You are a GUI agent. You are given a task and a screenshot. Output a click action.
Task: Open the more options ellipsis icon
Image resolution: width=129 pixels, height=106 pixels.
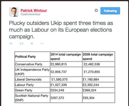click(x=42, y=44)
